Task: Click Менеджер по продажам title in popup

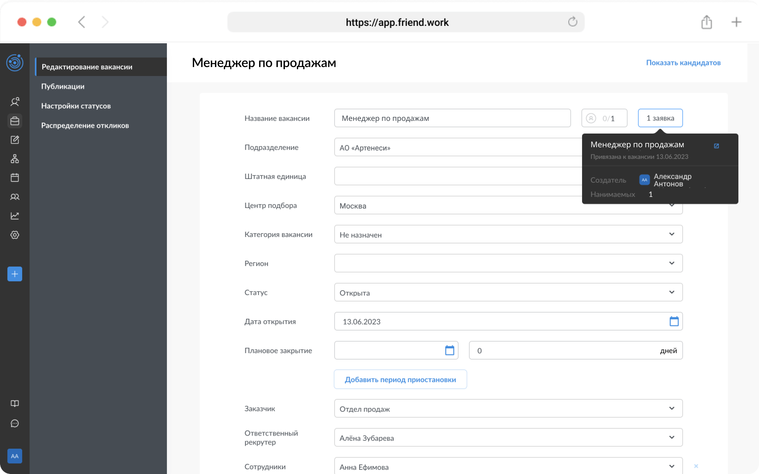Action: point(637,145)
